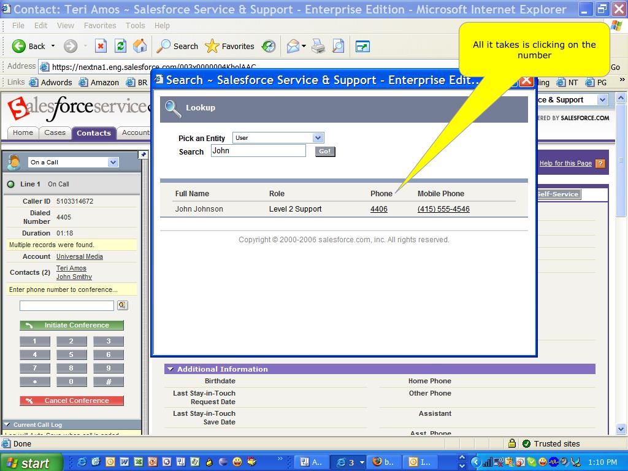
Task: Click the smiley face Quick Launch icon
Action: coord(237,462)
